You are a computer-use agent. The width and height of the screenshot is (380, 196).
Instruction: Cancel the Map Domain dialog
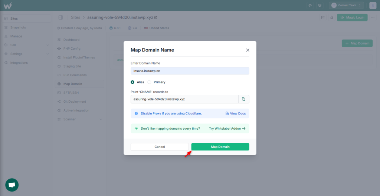160,147
